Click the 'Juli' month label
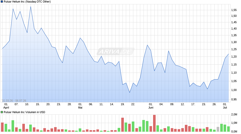This screenshot has width=241, height=134. (225, 108)
